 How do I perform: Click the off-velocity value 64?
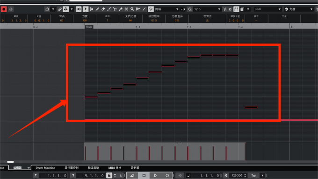pos(130,21)
